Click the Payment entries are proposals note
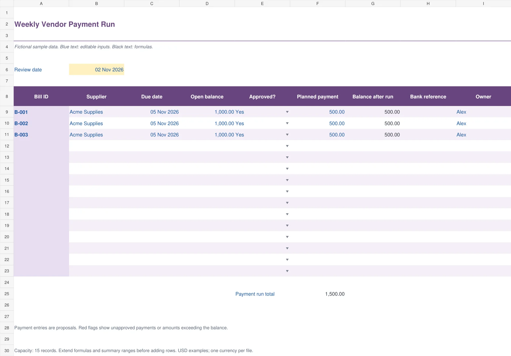Viewport: 511px width, 356px height. click(121, 328)
